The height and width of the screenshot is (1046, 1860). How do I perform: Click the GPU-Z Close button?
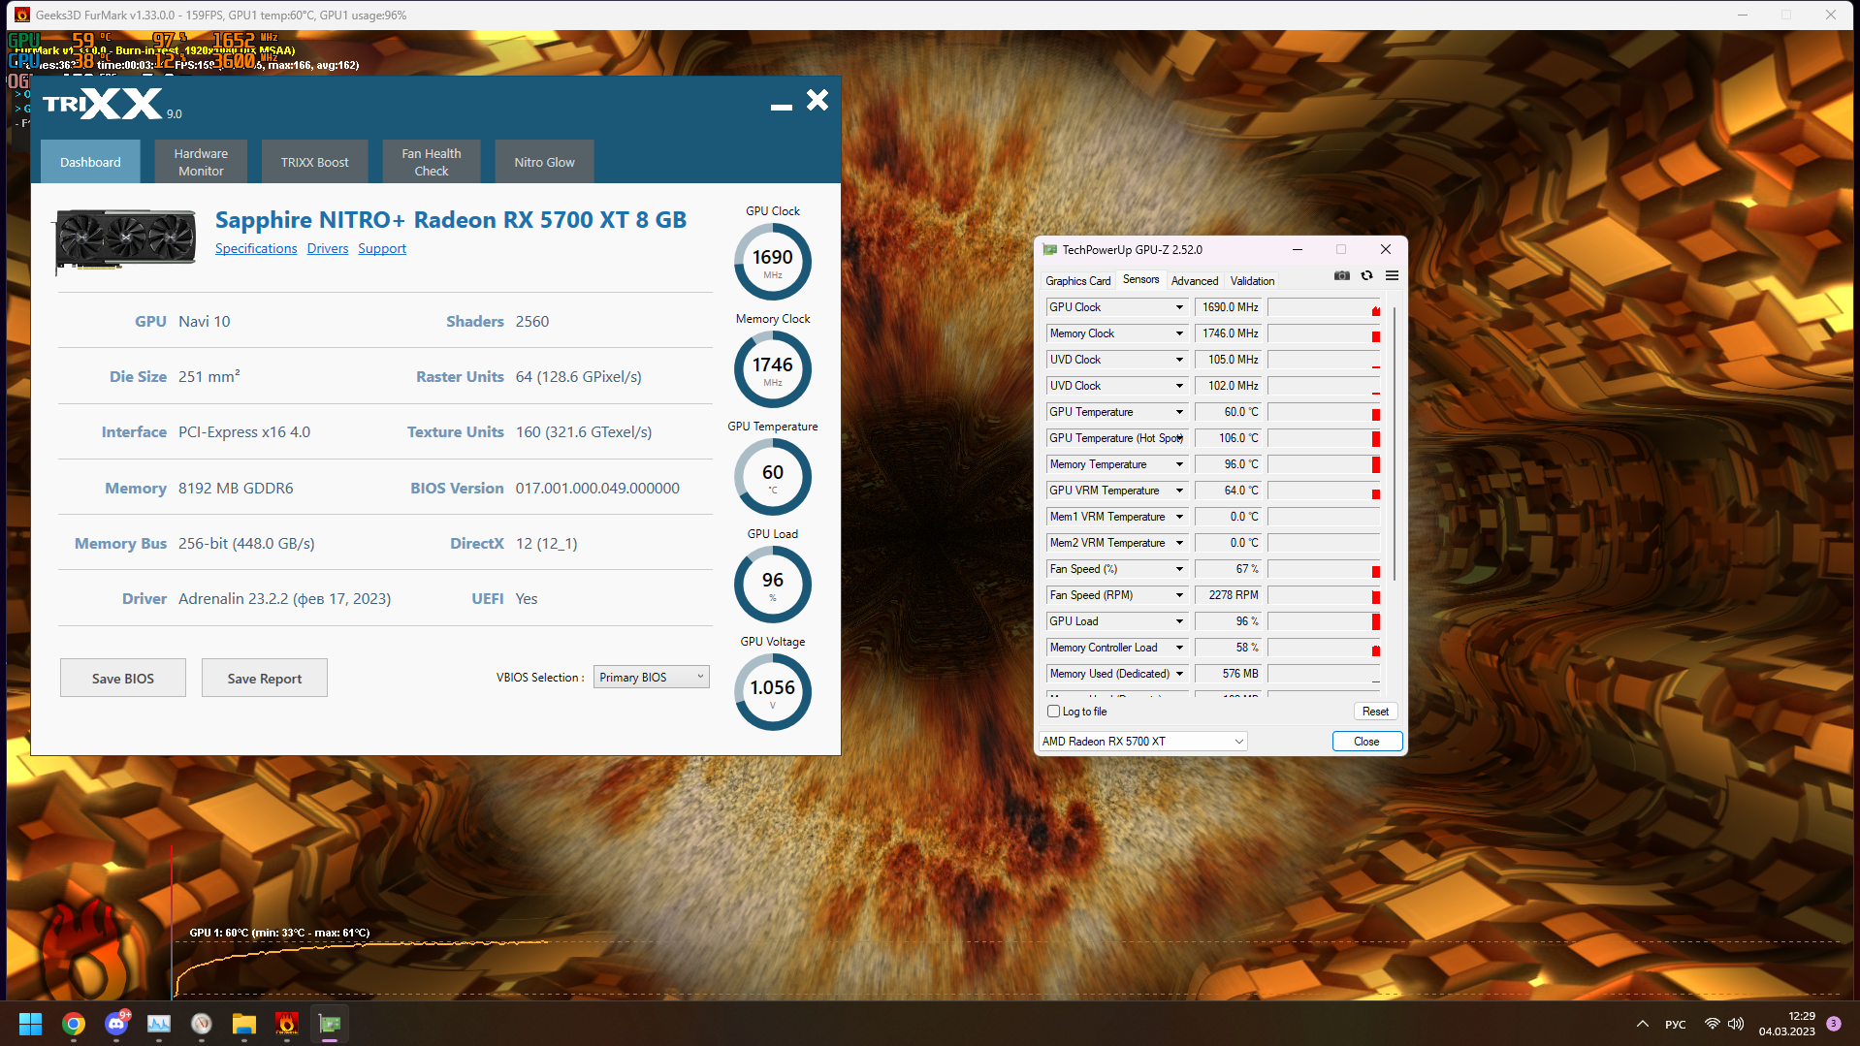click(1366, 742)
